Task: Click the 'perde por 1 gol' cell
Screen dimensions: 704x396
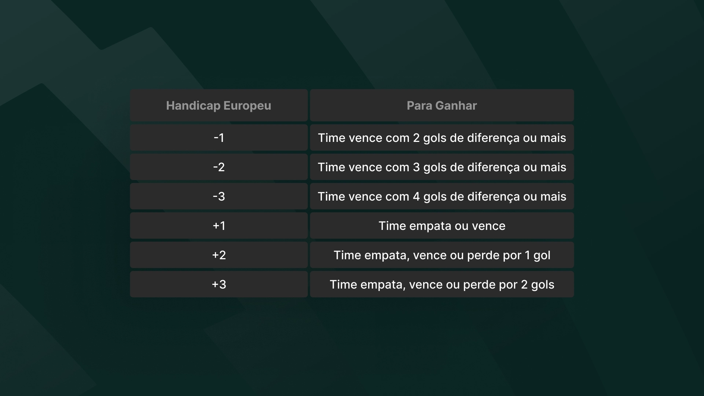Action: (441, 255)
